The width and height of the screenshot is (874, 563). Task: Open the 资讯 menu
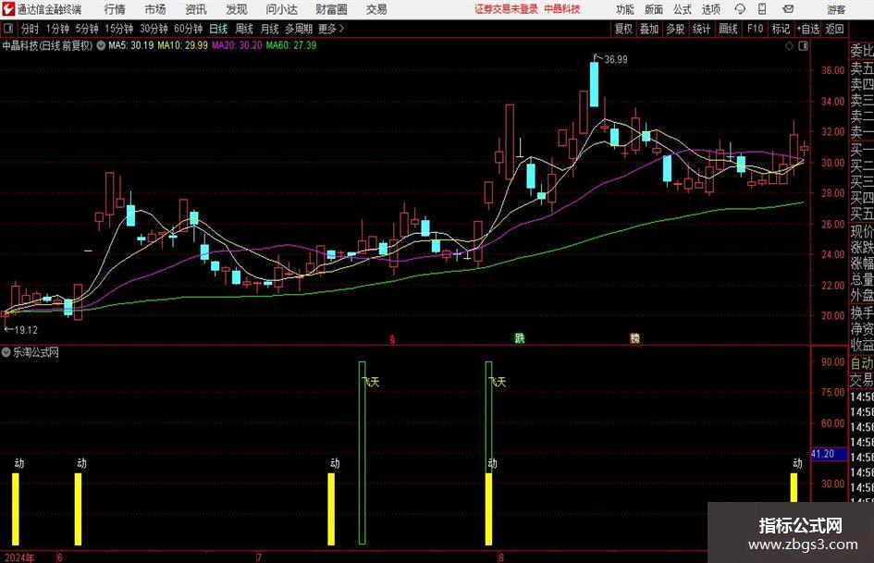pos(196,9)
